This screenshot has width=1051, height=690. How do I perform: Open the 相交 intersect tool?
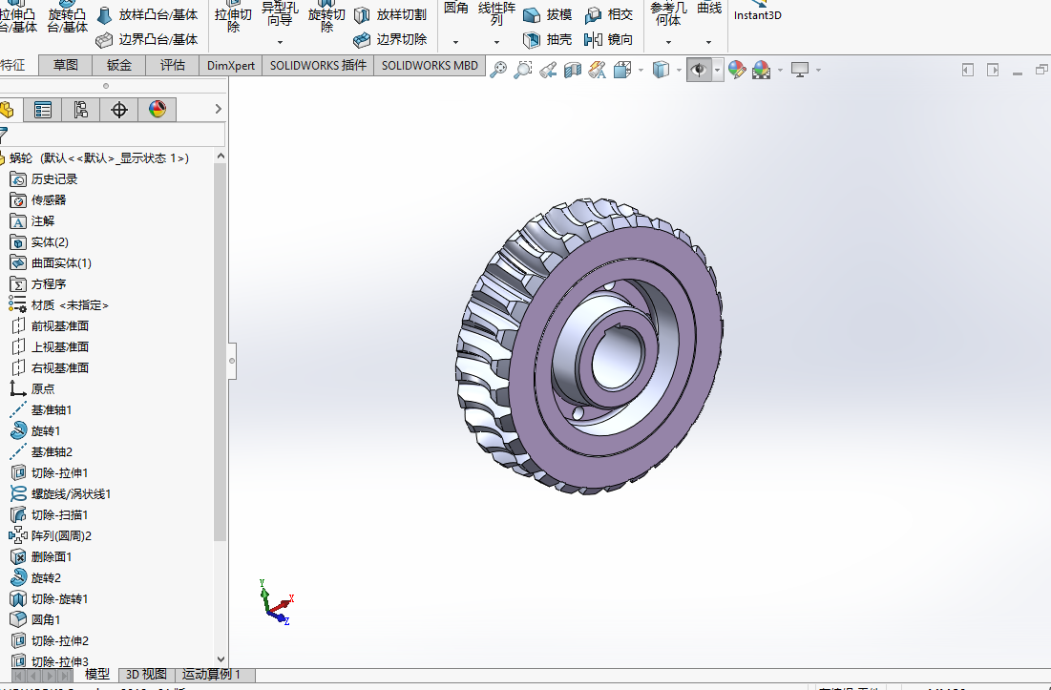pos(609,14)
